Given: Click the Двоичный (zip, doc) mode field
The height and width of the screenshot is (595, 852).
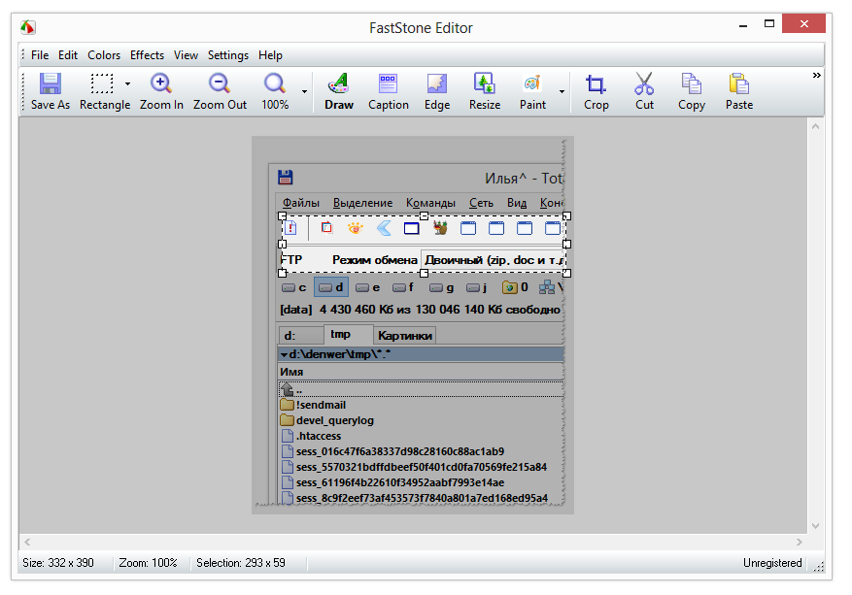Looking at the screenshot, I should pyautogui.click(x=494, y=260).
